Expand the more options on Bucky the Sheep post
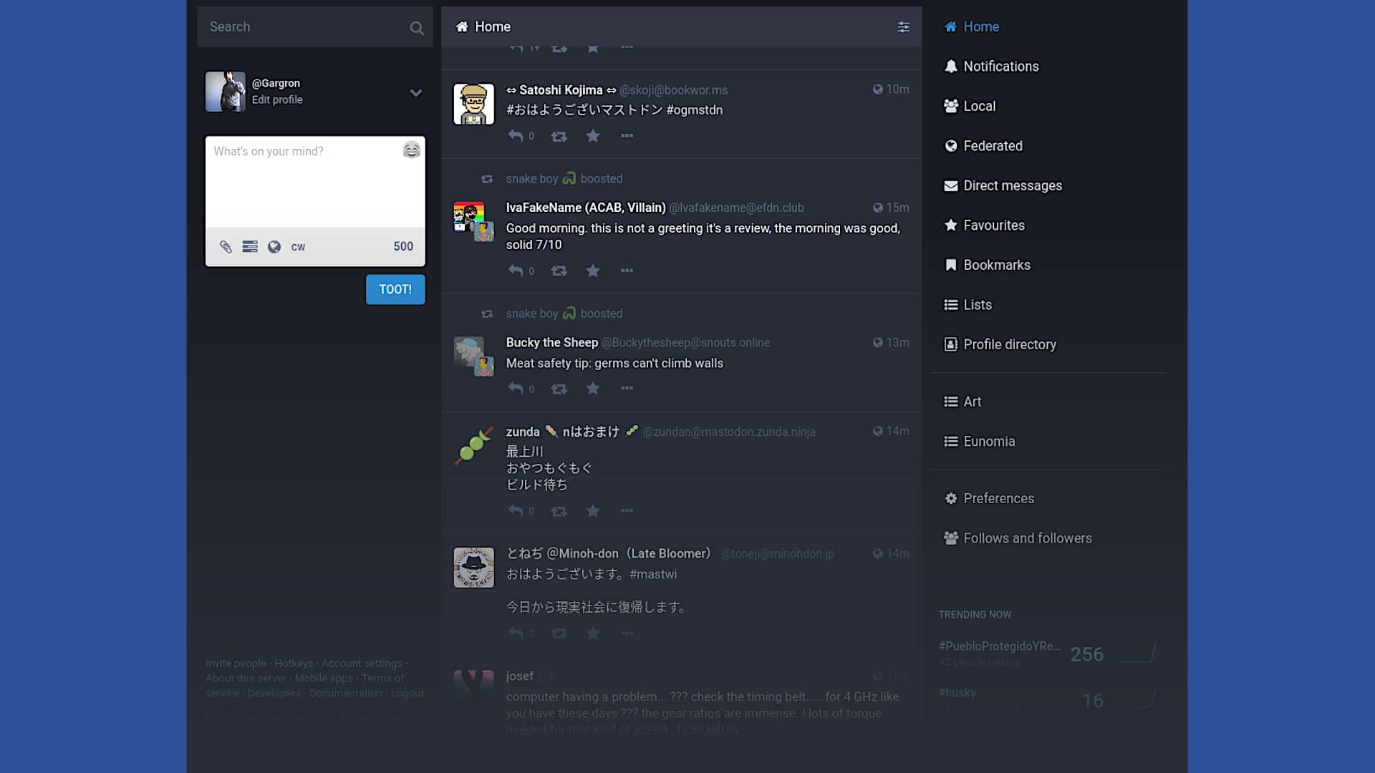1375x773 pixels. [626, 388]
